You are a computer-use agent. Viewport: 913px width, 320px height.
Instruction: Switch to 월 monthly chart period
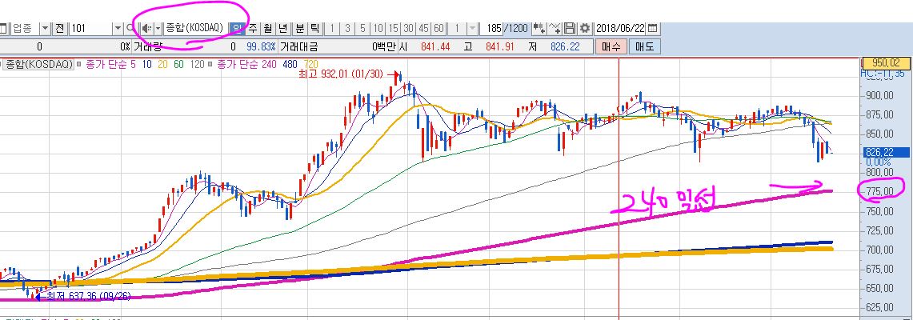pyautogui.click(x=268, y=28)
